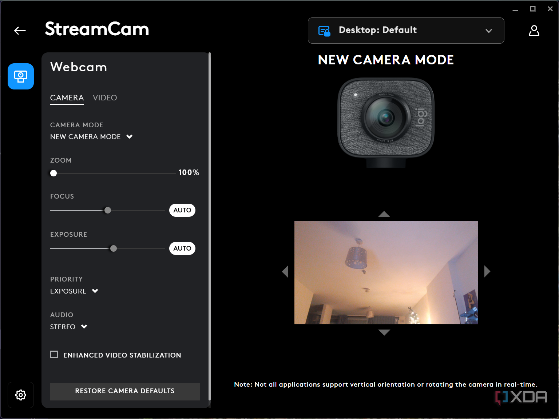Screen dimensions: 559x419
Task: Toggle the Exposure AUTO button
Action: click(x=182, y=248)
